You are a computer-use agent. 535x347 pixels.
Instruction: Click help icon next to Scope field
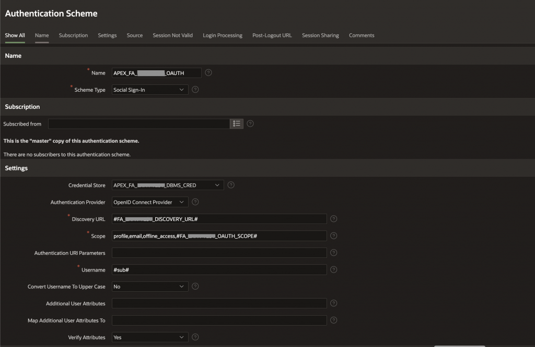tap(334, 236)
